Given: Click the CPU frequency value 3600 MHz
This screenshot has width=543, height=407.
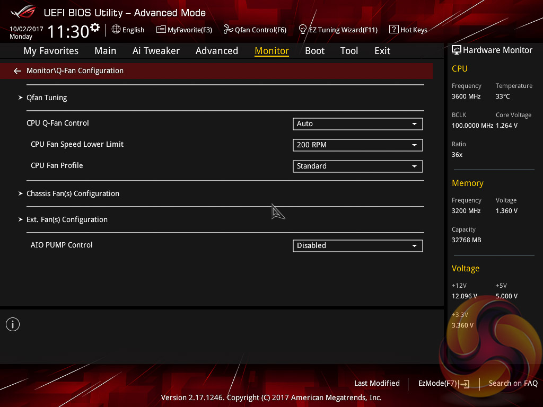Looking at the screenshot, I should tap(466, 96).
